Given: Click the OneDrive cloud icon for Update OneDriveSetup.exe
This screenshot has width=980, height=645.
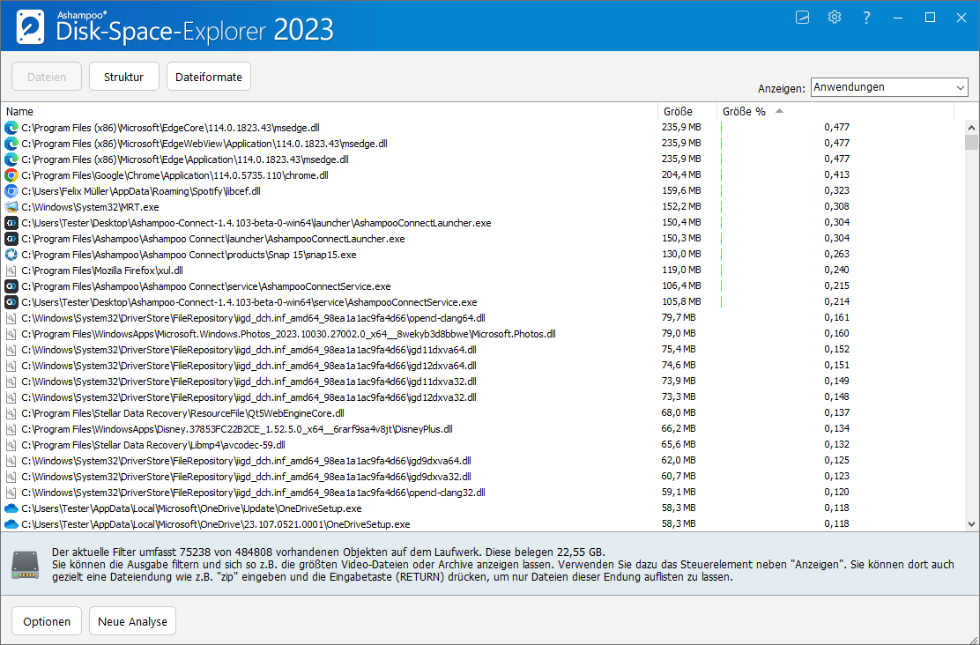Looking at the screenshot, I should (11, 508).
